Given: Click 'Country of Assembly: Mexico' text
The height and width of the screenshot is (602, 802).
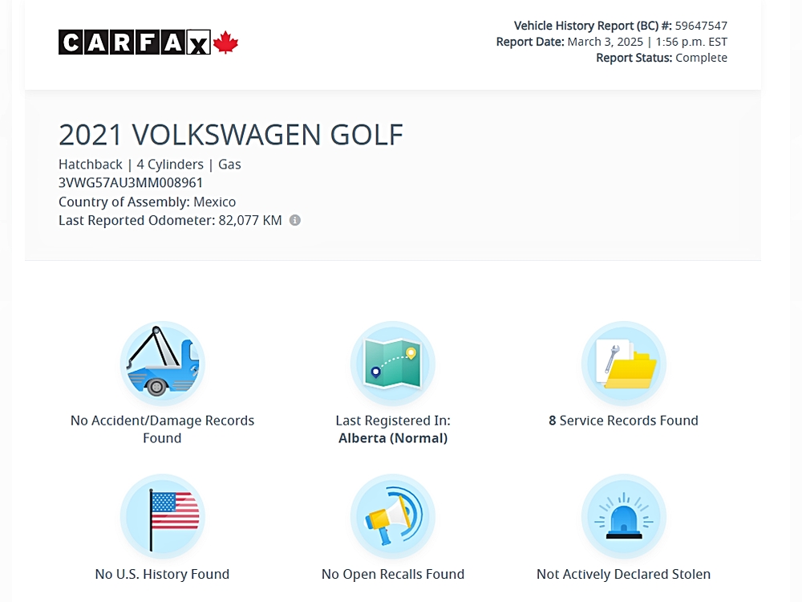Looking at the screenshot, I should tap(147, 201).
